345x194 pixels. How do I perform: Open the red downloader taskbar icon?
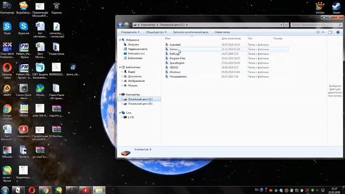click(x=85, y=190)
